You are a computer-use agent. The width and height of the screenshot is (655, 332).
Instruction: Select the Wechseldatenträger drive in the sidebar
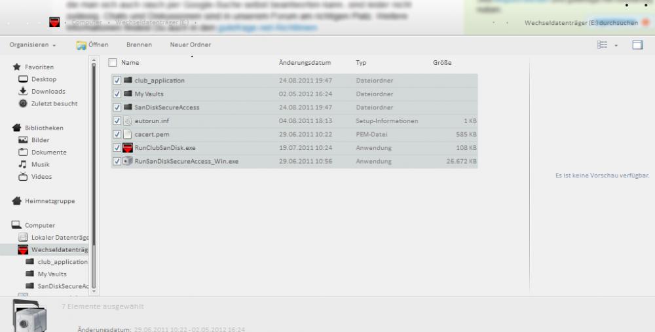click(x=59, y=249)
